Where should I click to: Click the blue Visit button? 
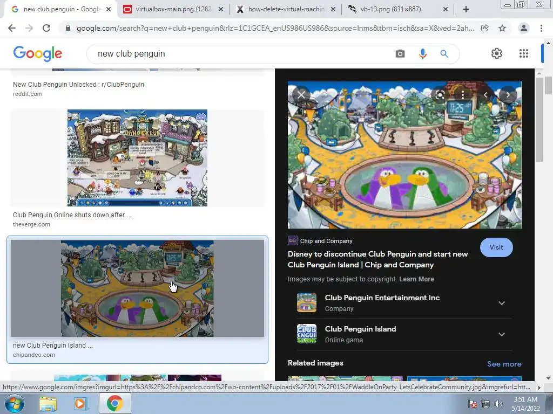coord(496,247)
